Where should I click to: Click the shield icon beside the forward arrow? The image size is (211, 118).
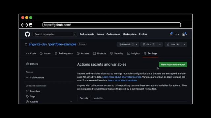pos(31,25)
